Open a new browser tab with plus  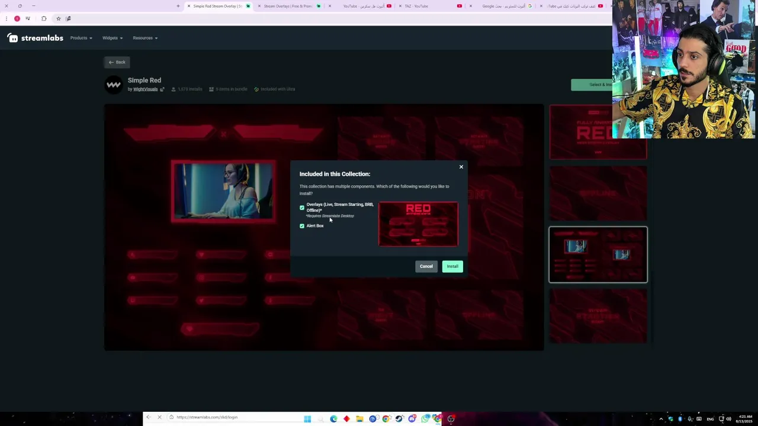(178, 6)
